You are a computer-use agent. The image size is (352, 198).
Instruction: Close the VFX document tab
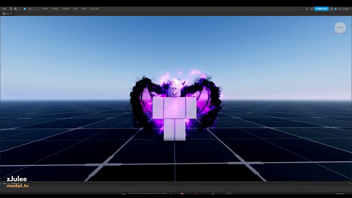11,13
